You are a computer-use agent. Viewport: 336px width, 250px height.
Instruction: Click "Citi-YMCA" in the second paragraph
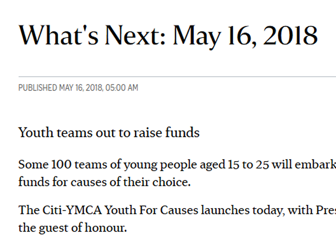[72, 210]
